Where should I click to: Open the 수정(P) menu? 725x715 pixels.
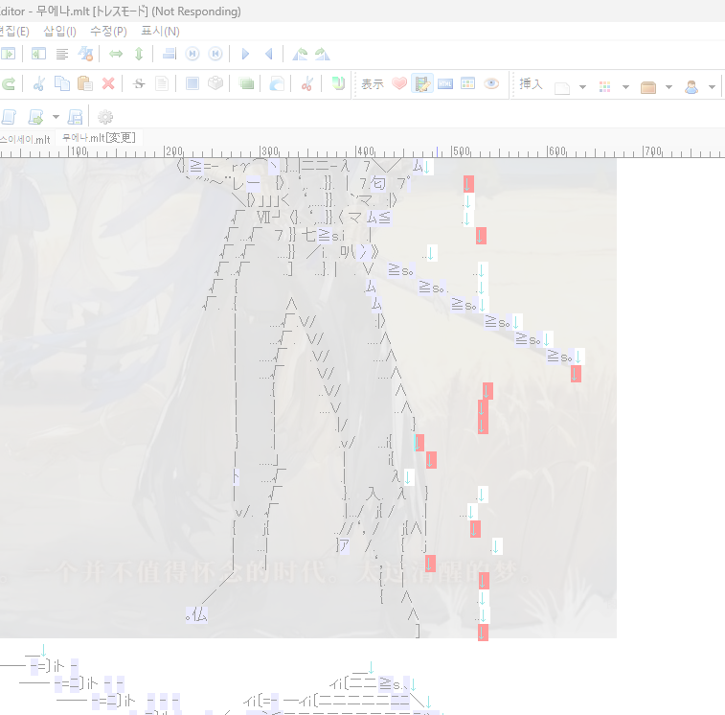[x=108, y=32]
